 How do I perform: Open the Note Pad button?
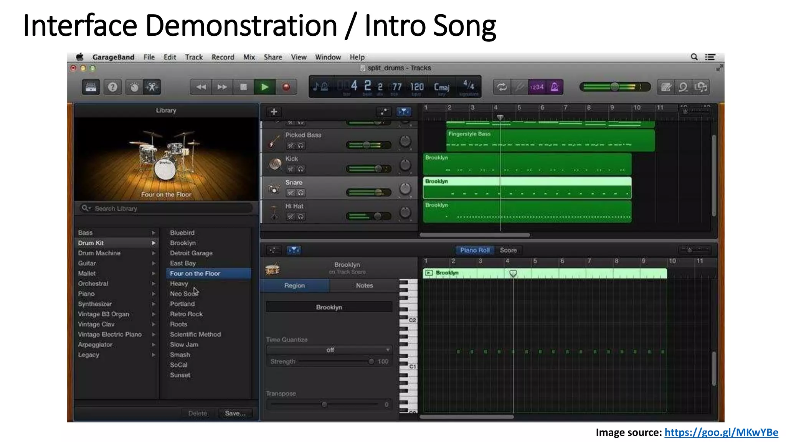click(x=666, y=87)
